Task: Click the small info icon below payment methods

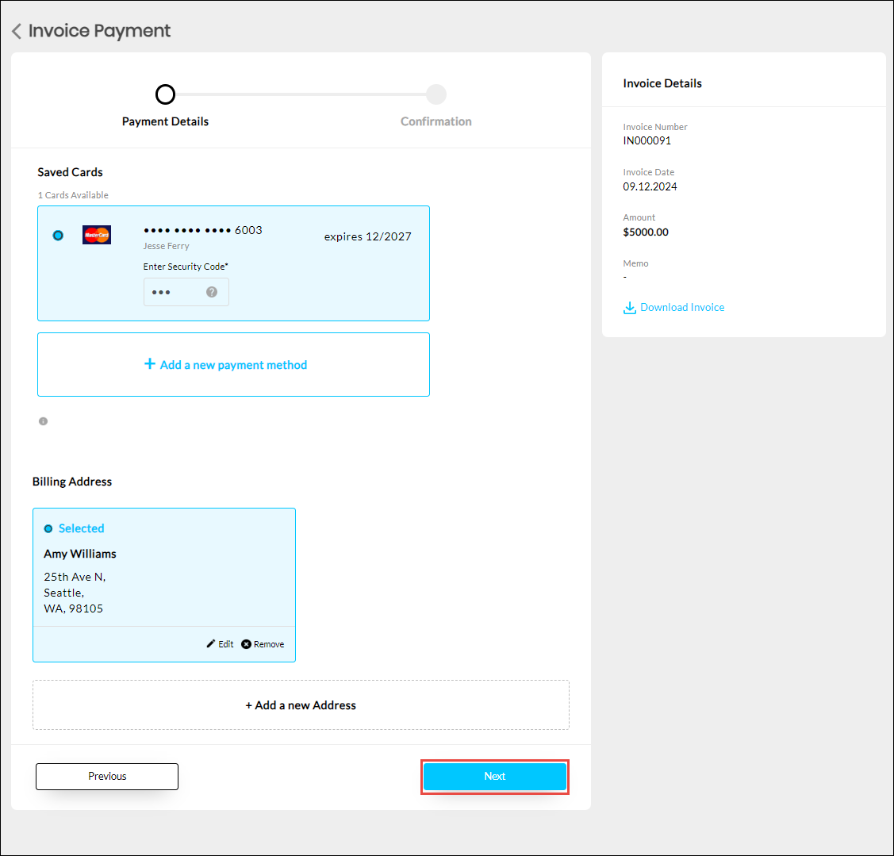Action: [43, 421]
